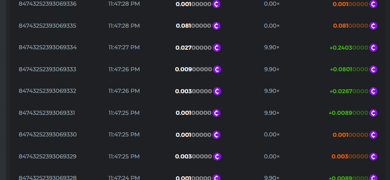Click the coin icon next to the 0.009 bet amount
This screenshot has width=390, height=180.
click(217, 69)
